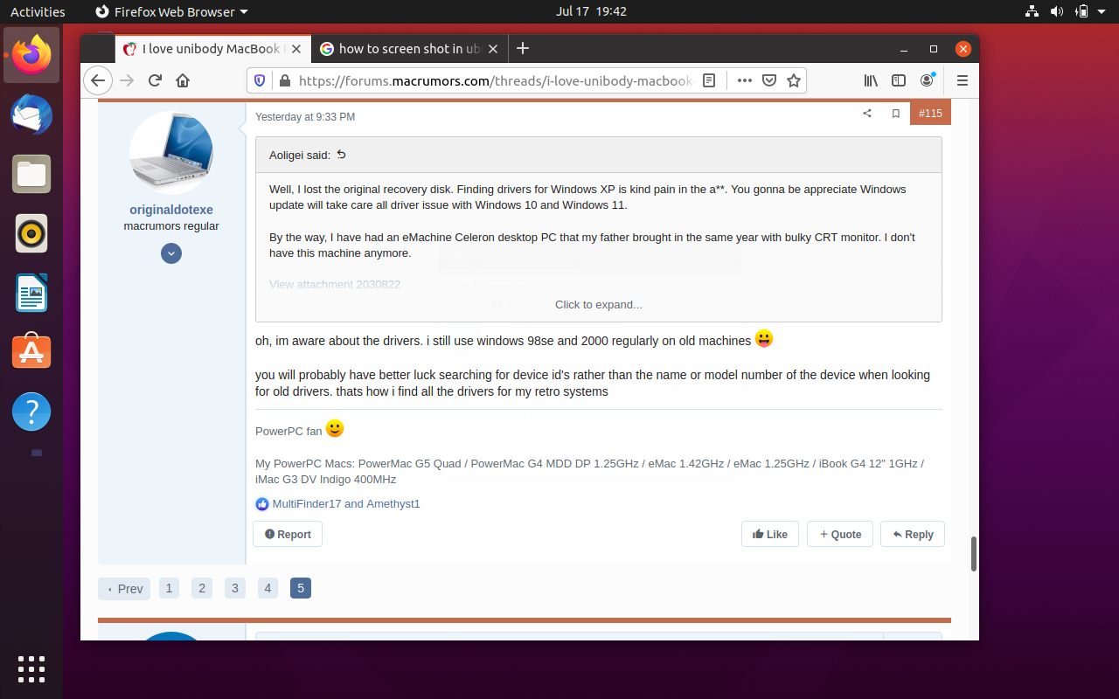Launch Firefox from the dock
The width and height of the screenshot is (1119, 699).
tap(31, 55)
